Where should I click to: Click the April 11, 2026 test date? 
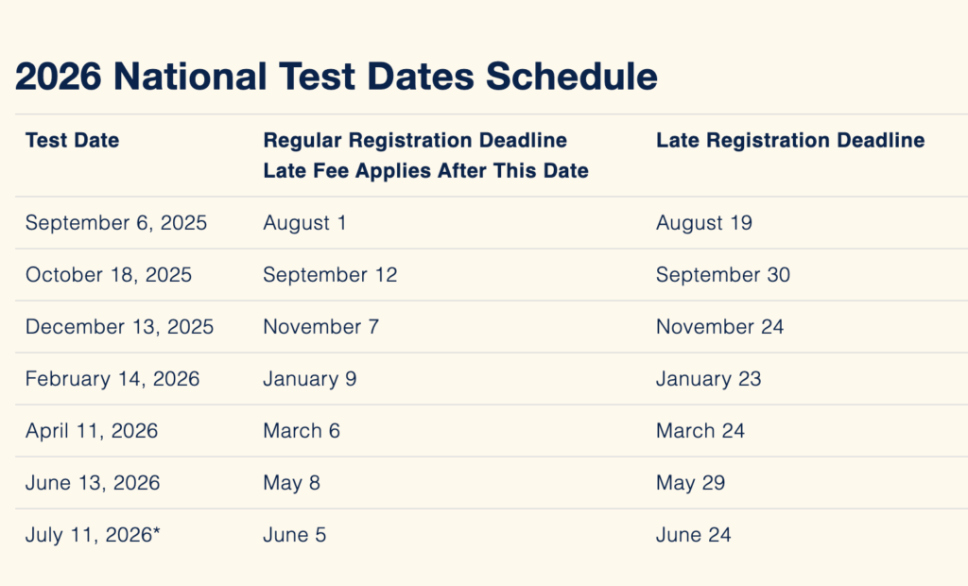point(92,431)
